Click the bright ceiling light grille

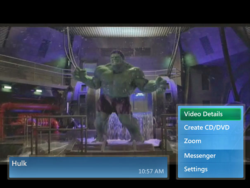click(x=124, y=32)
